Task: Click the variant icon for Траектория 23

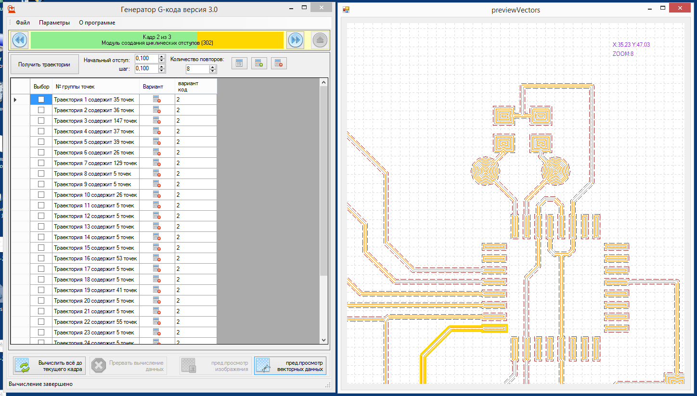Action: click(157, 332)
